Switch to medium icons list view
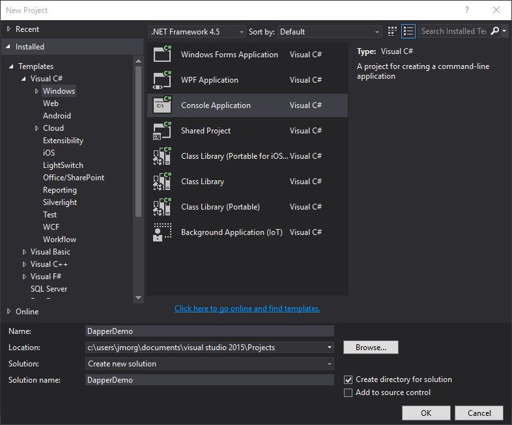The width and height of the screenshot is (512, 425). point(408,31)
